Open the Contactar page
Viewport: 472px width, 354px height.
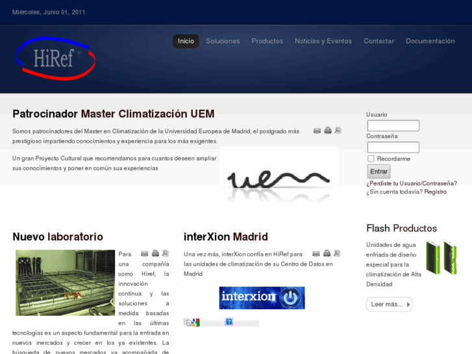point(379,41)
